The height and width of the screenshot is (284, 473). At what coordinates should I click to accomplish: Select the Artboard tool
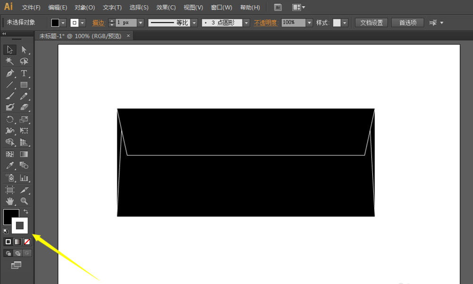point(9,189)
